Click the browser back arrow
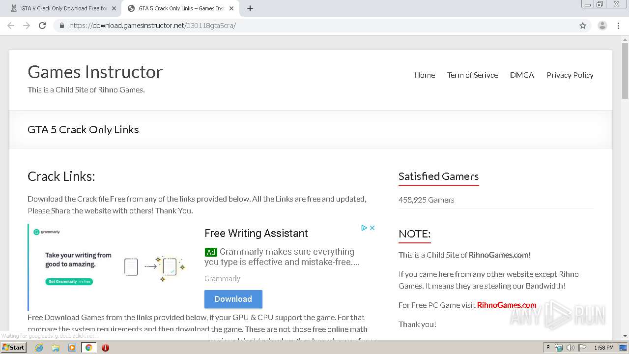Screen dimensions: 629x354 tap(11, 26)
